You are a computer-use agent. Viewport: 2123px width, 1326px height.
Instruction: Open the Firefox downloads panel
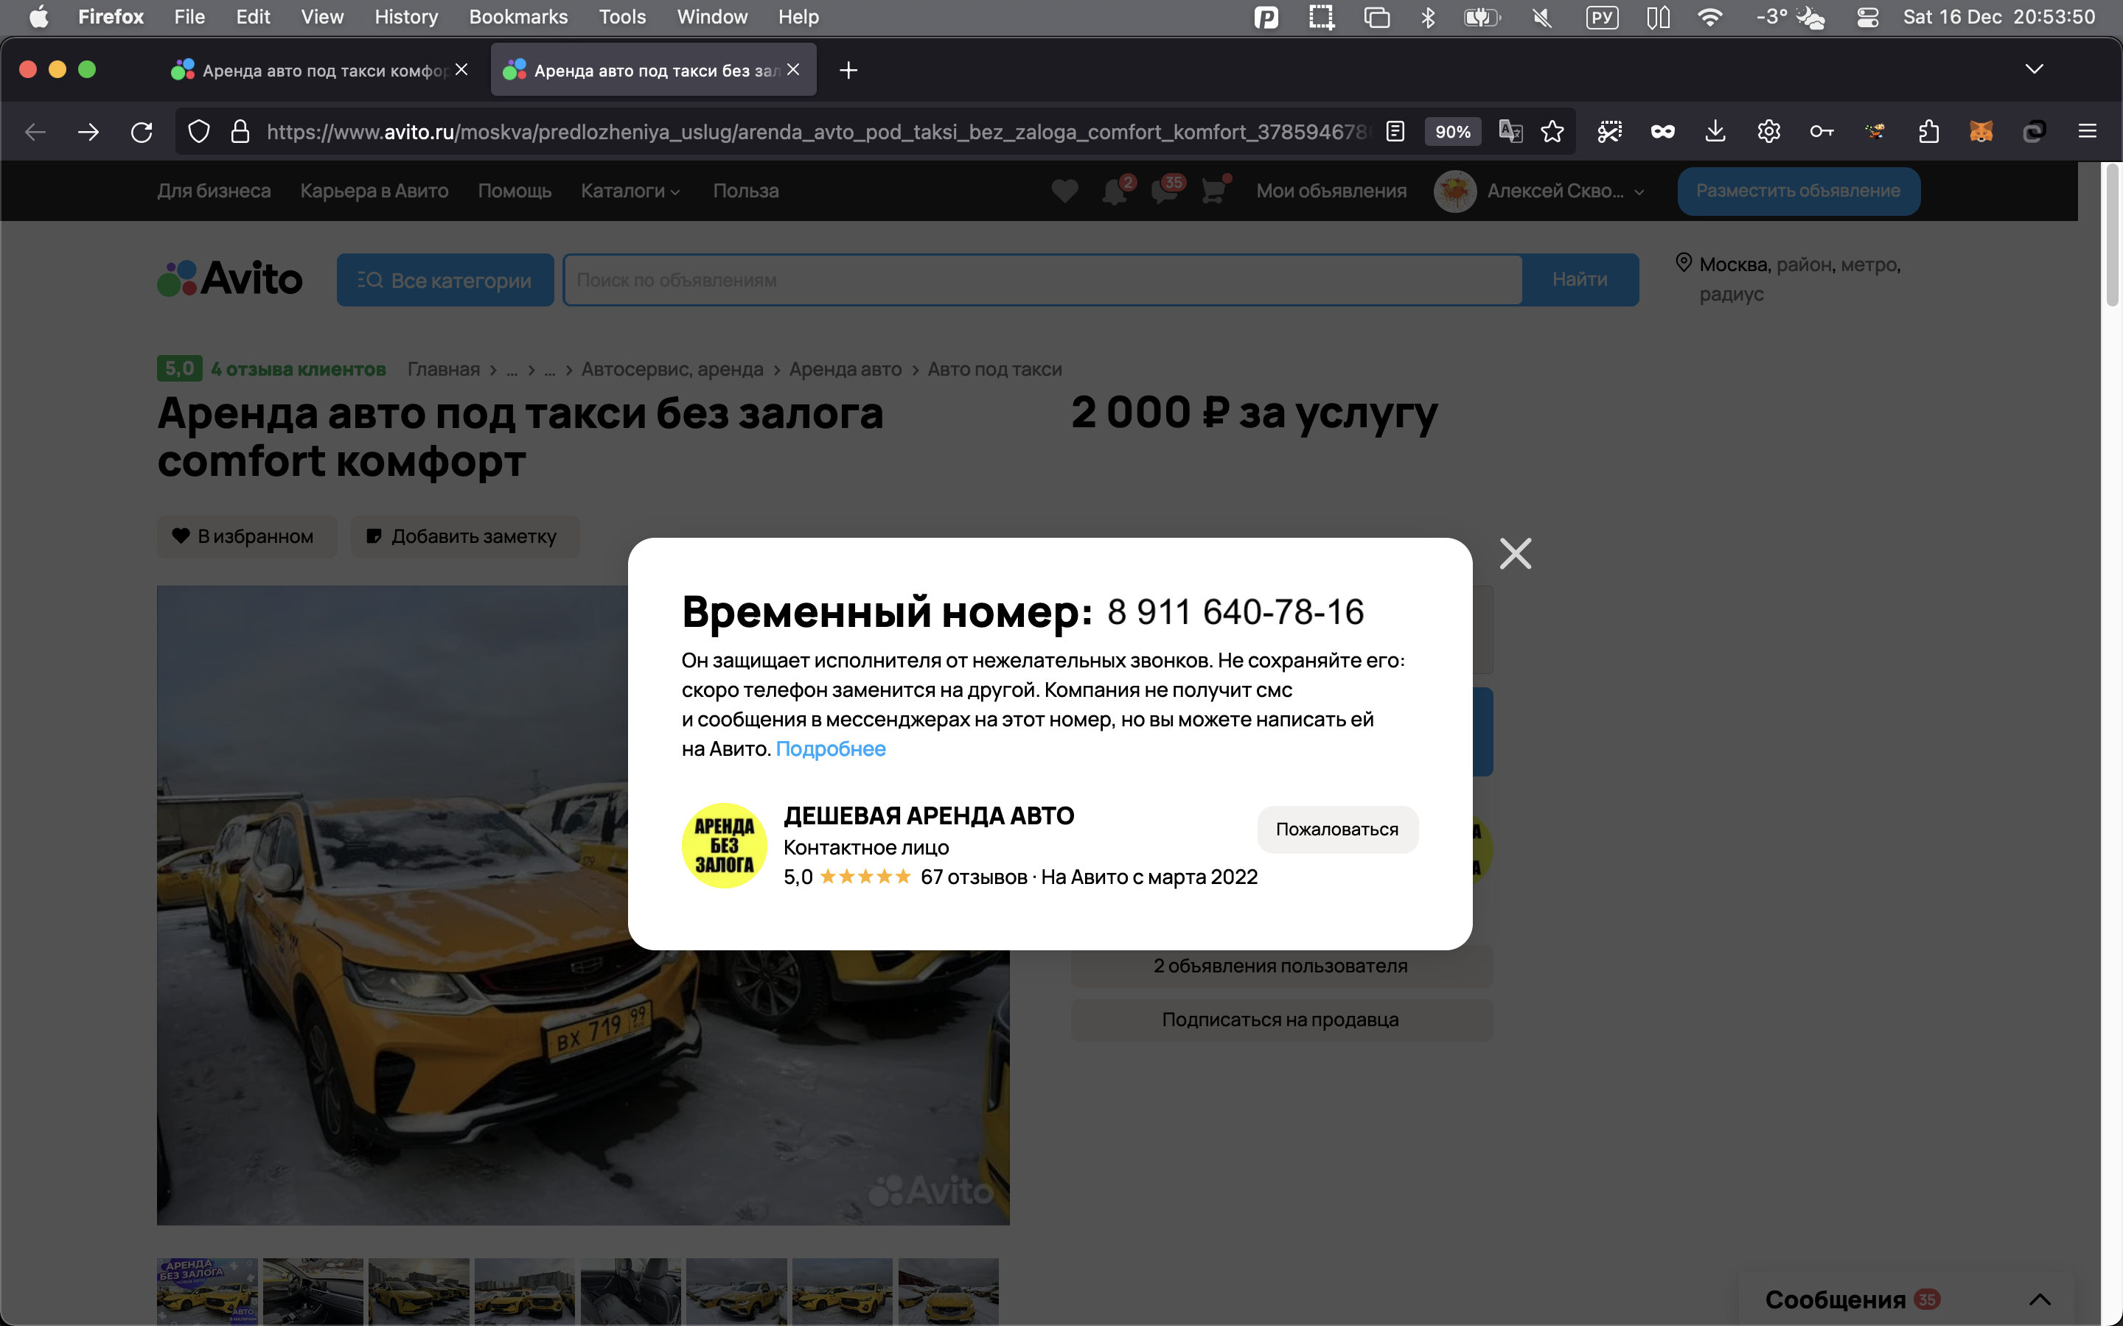1715,132
